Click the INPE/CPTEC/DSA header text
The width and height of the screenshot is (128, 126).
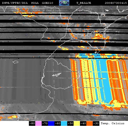pyautogui.click(x=15, y=3)
